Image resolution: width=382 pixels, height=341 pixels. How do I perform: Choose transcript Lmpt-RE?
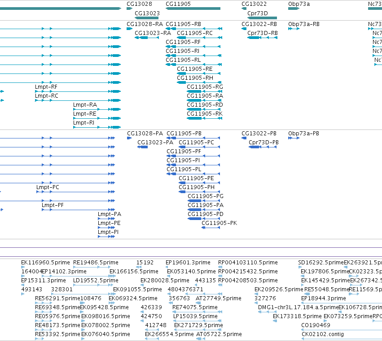pyautogui.click(x=84, y=114)
